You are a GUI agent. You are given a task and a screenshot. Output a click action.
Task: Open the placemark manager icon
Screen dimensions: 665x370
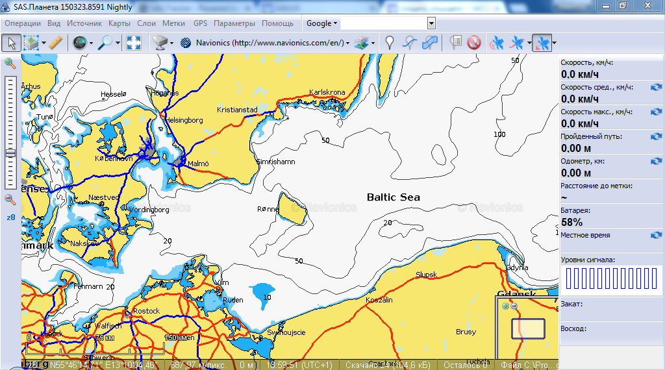(456, 43)
